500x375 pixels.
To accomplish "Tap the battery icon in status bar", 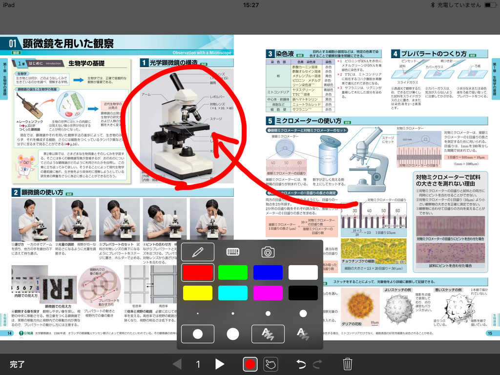I will (490, 5).
